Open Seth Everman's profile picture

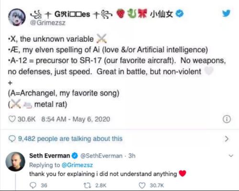coord(15,162)
